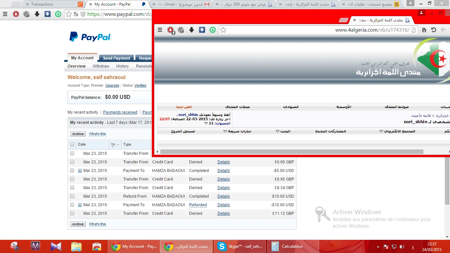Open the المجتمع الالكتروني dropdown
This screenshot has width=450, height=253.
(397, 131)
